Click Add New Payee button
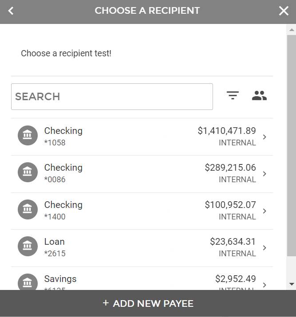The image size is (296, 317). [x=148, y=304]
